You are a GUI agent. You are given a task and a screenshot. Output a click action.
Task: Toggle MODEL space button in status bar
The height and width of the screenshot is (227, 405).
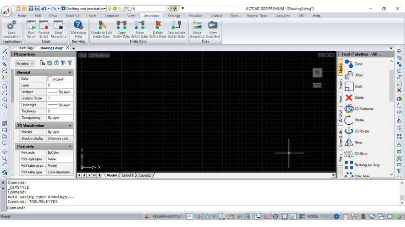click(x=313, y=216)
